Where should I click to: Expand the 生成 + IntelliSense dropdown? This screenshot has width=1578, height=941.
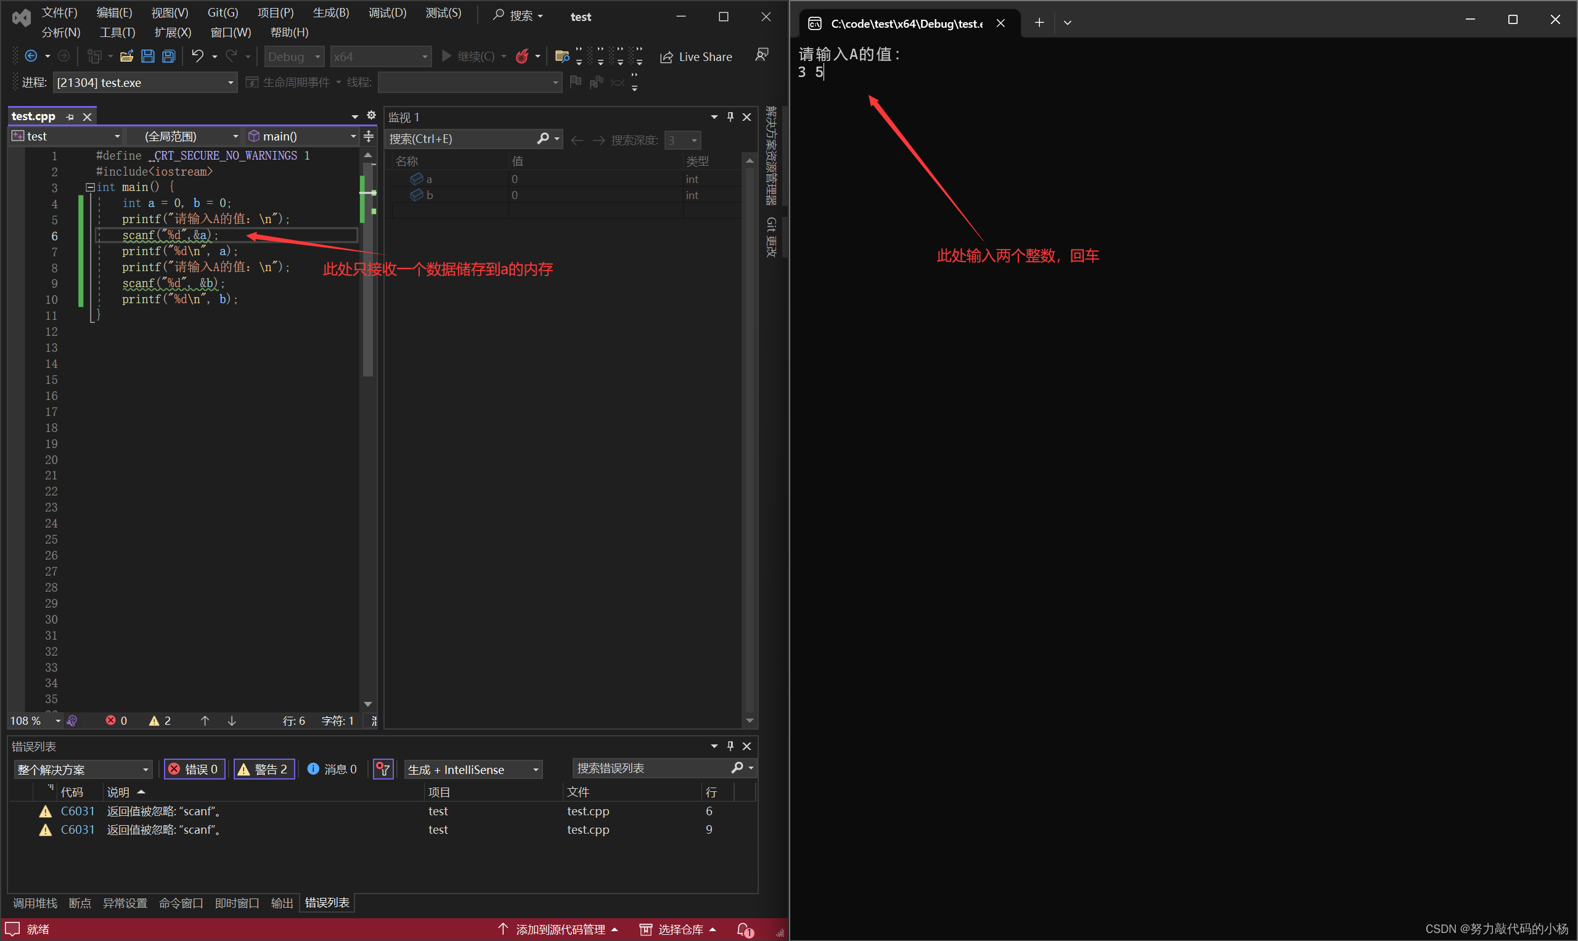[473, 769]
